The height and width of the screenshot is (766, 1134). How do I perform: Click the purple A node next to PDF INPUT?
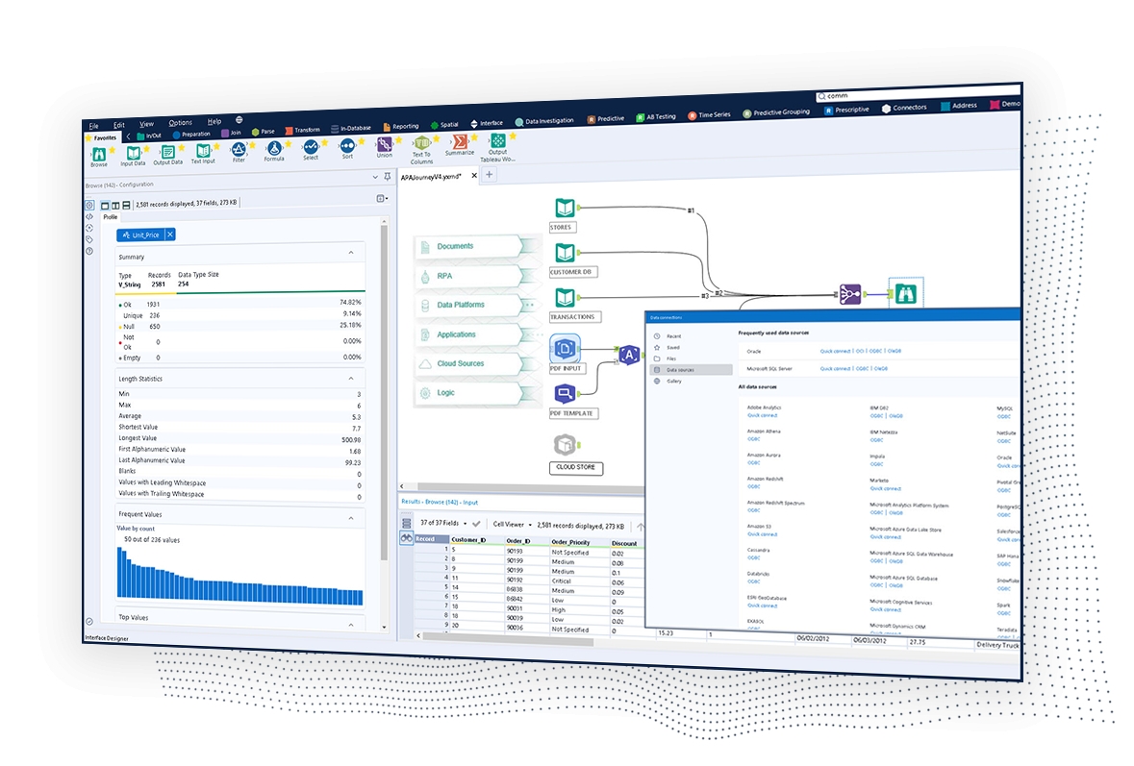(629, 355)
